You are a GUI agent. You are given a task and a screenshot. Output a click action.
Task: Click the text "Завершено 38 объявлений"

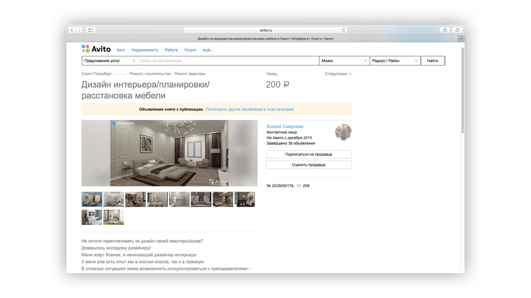(x=291, y=143)
